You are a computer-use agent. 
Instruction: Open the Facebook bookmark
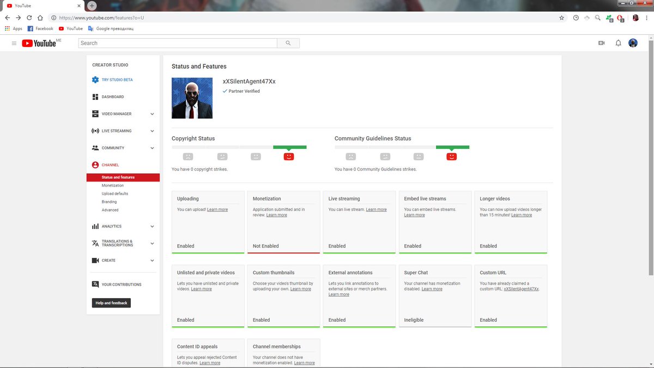pyautogui.click(x=41, y=28)
